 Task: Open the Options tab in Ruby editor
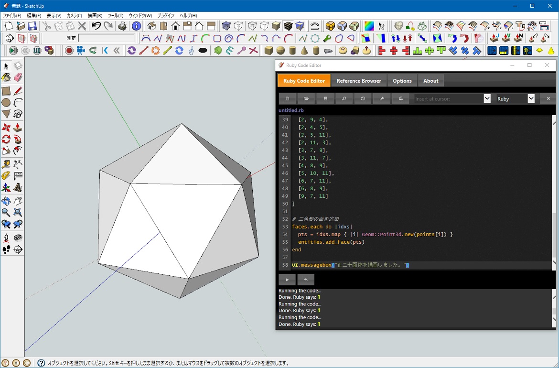pyautogui.click(x=402, y=81)
